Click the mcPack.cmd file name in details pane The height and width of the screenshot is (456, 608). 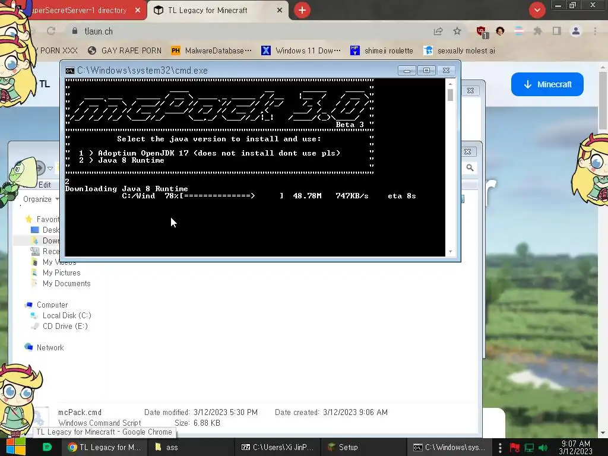click(x=80, y=413)
